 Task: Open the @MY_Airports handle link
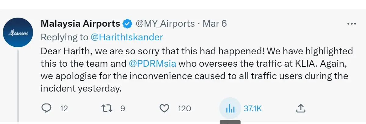165,24
